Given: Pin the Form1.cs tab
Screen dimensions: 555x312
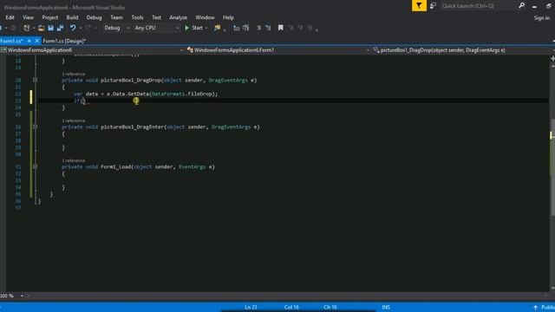Looking at the screenshot, I should [29, 41].
